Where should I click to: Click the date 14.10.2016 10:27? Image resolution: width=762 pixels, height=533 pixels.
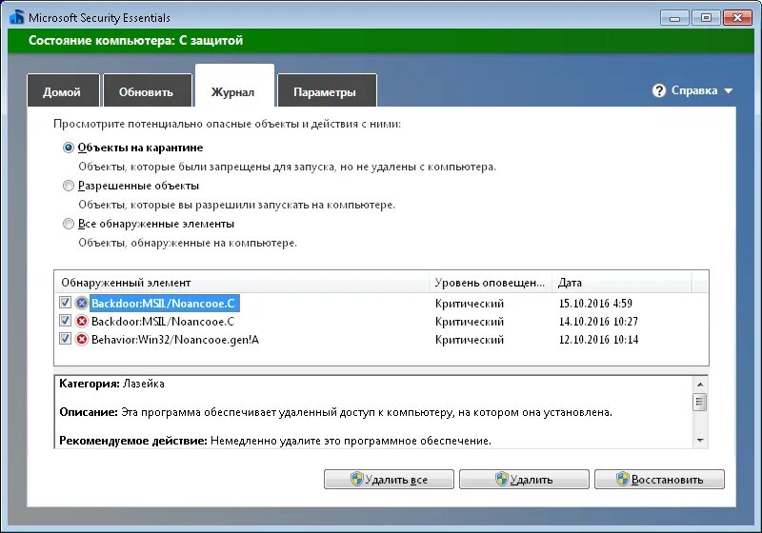[598, 322]
